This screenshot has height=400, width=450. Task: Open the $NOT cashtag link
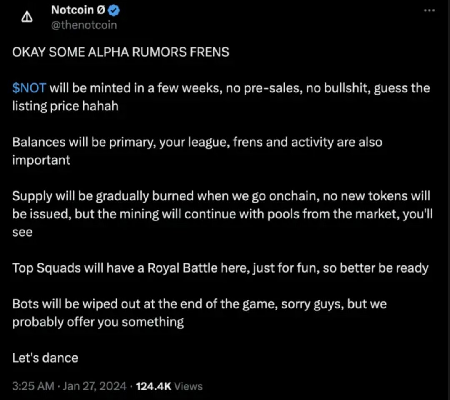[x=30, y=88]
